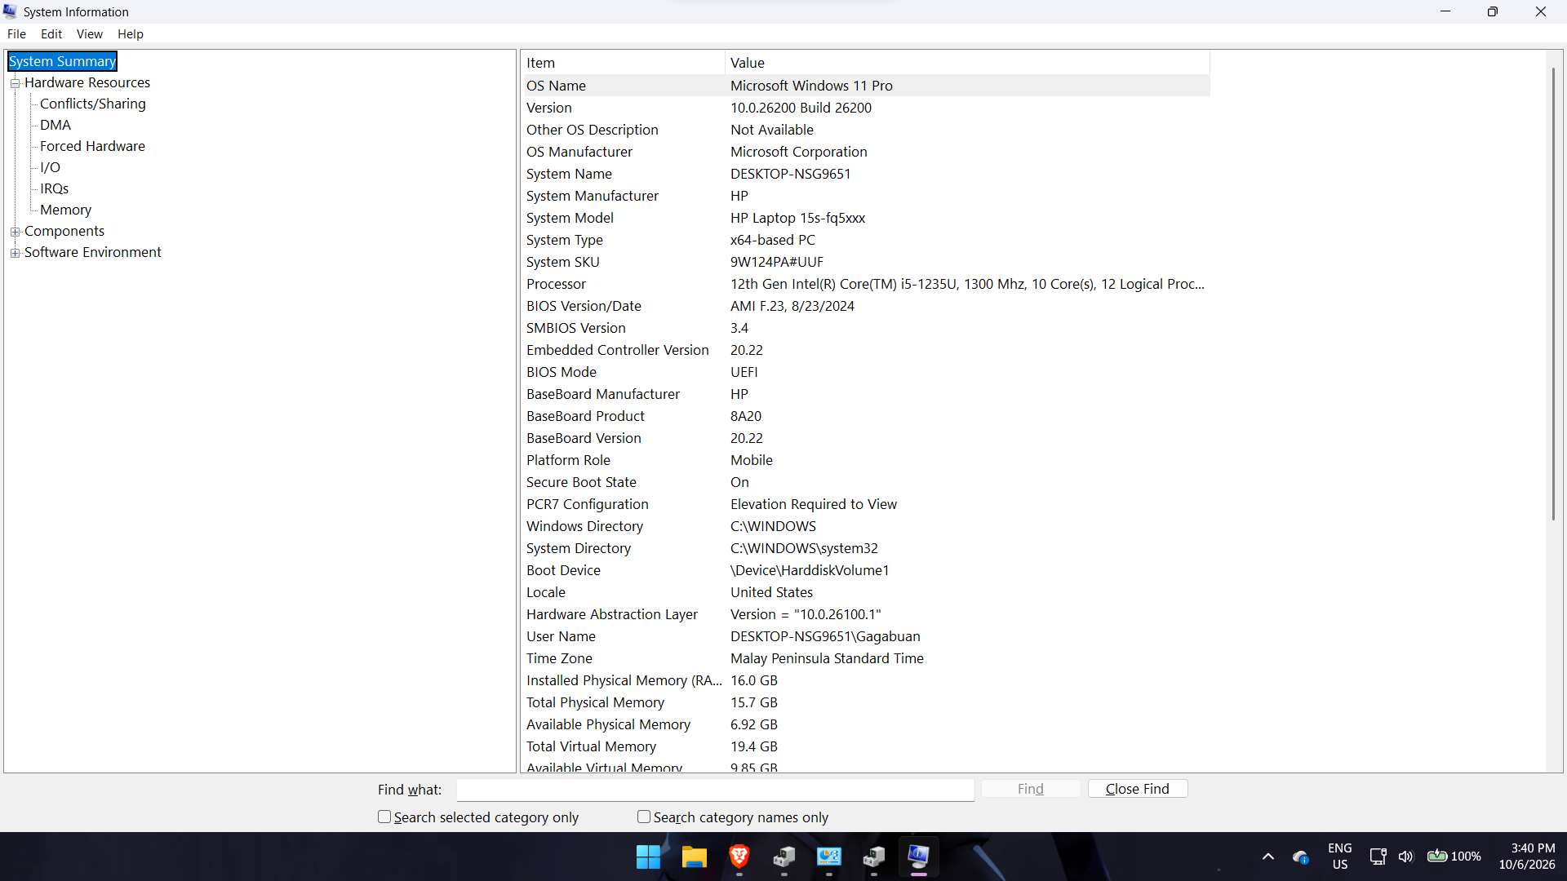Click the vertical scrollbar in details pane

(1553, 294)
